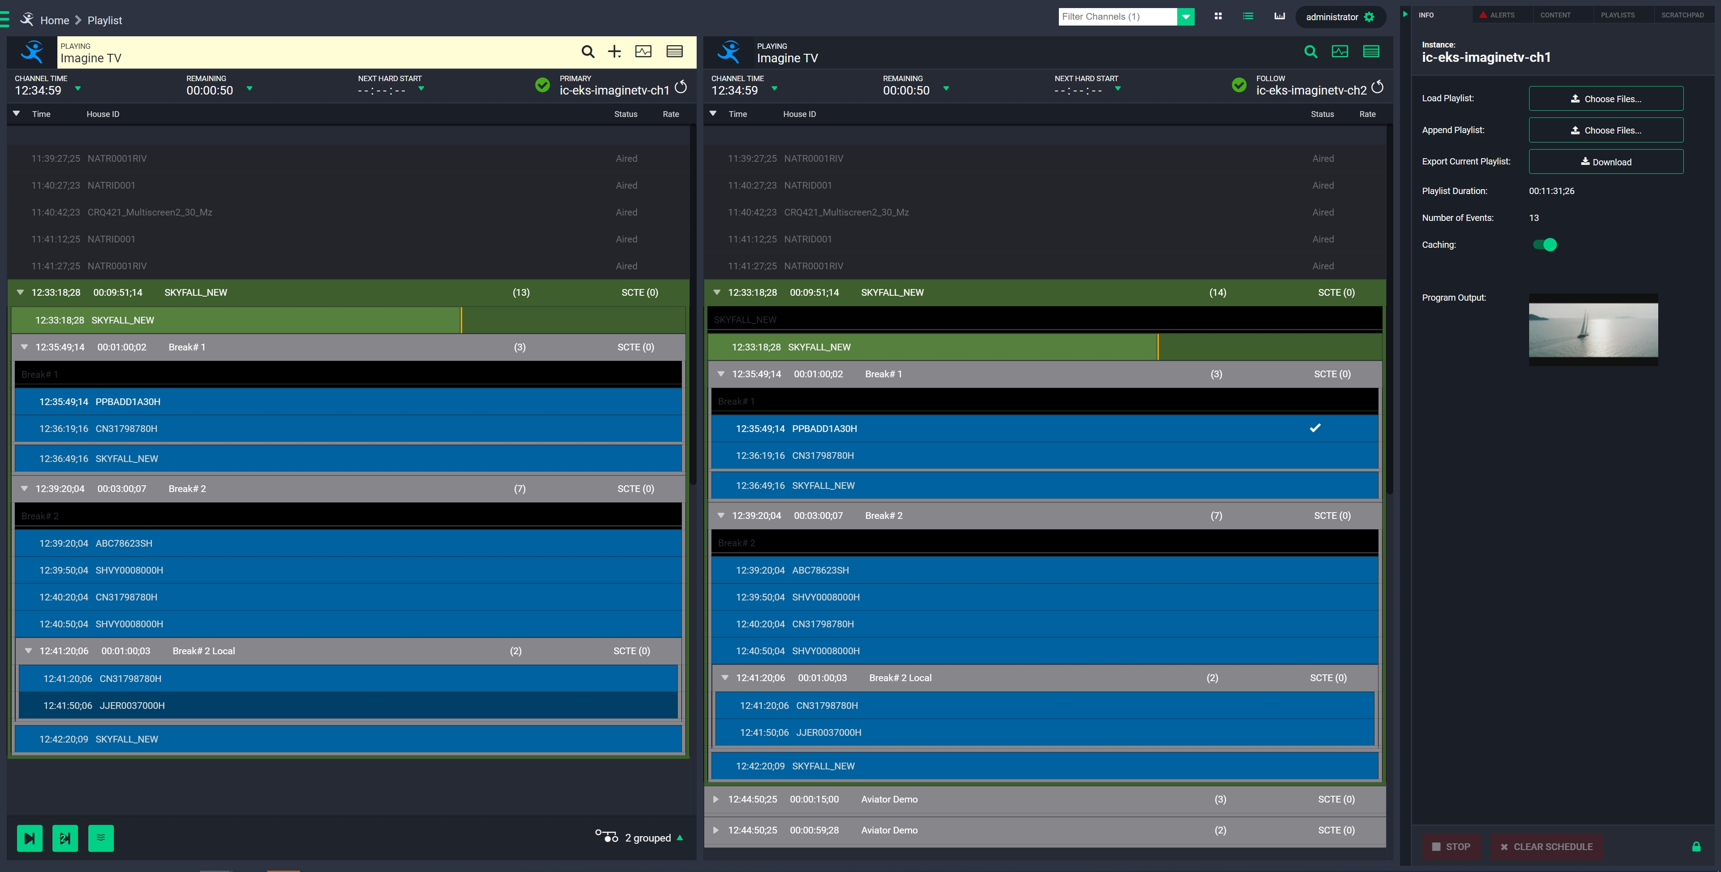Screen dimensions: 1721x872
Task: Click Download to export current playlist
Action: 1605,162
